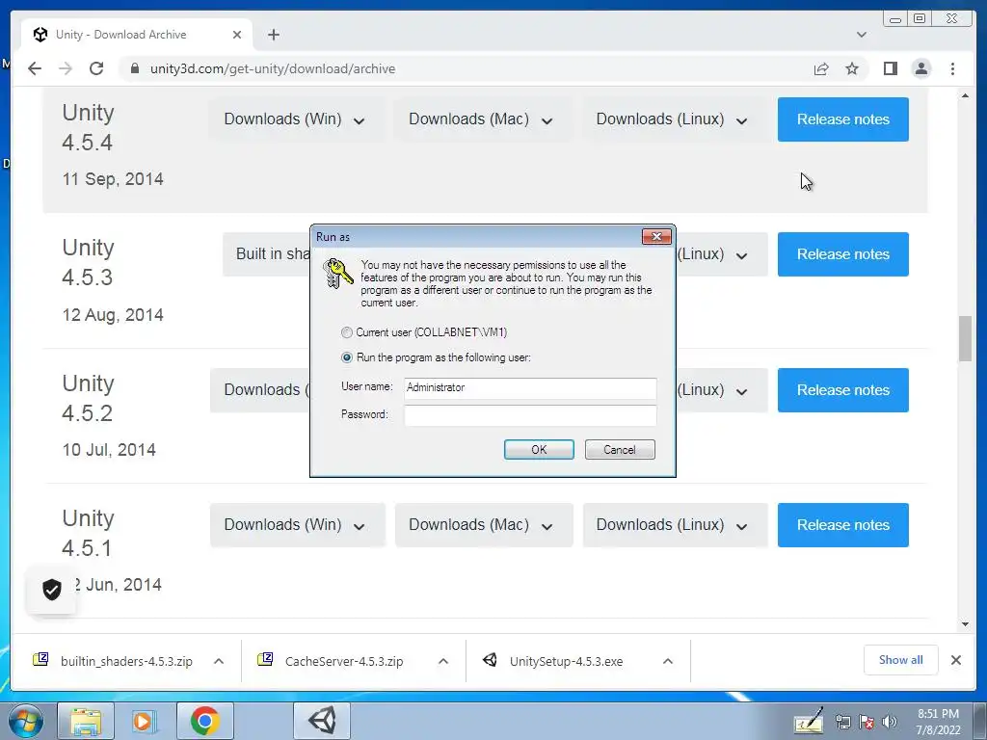Open CacheServer-4.5.3.zip download item

333,661
